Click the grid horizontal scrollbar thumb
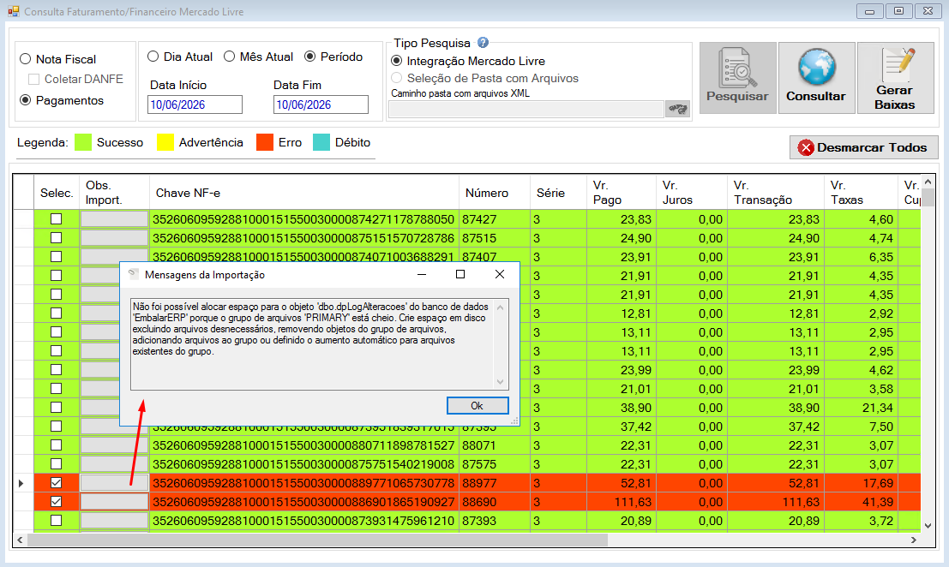 (317, 540)
